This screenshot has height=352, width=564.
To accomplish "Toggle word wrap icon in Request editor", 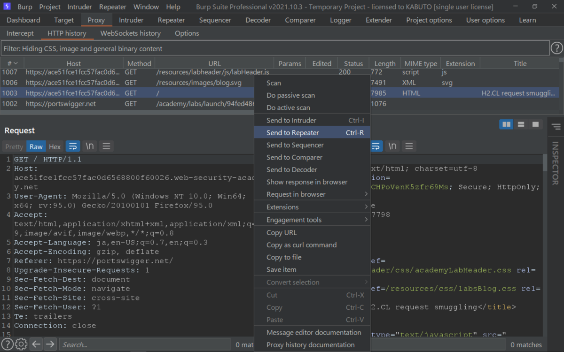I will point(72,146).
